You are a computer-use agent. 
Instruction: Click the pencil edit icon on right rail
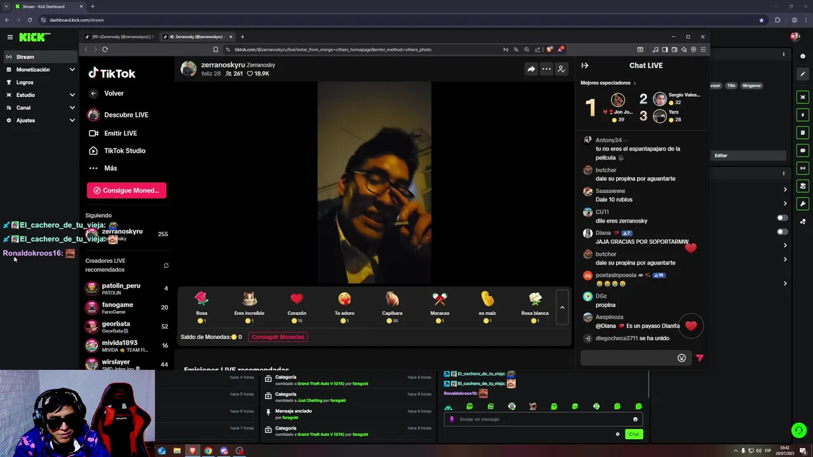tap(803, 74)
